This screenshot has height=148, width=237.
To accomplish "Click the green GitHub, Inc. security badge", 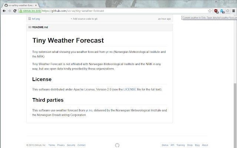I will 30,11.
